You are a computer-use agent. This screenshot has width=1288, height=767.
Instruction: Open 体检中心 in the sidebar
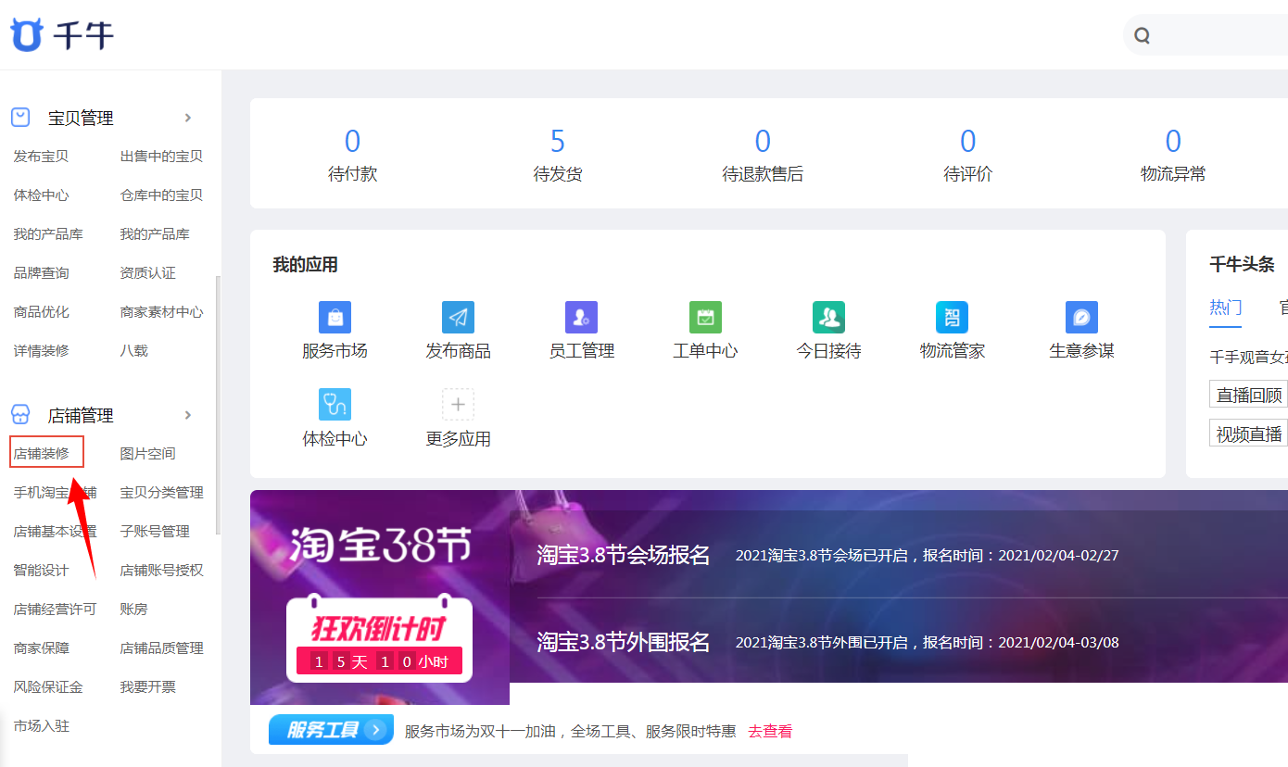(41, 195)
